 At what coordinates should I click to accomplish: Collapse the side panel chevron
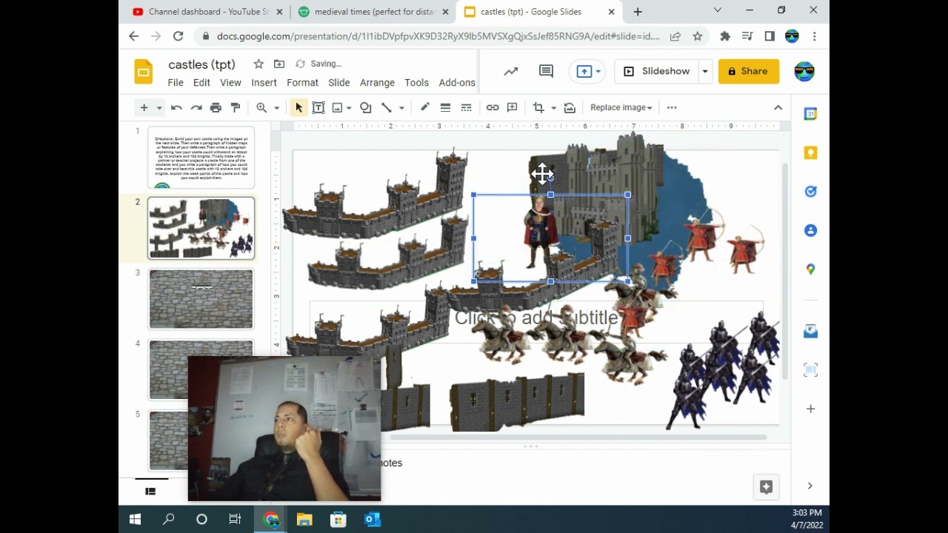coord(810,486)
